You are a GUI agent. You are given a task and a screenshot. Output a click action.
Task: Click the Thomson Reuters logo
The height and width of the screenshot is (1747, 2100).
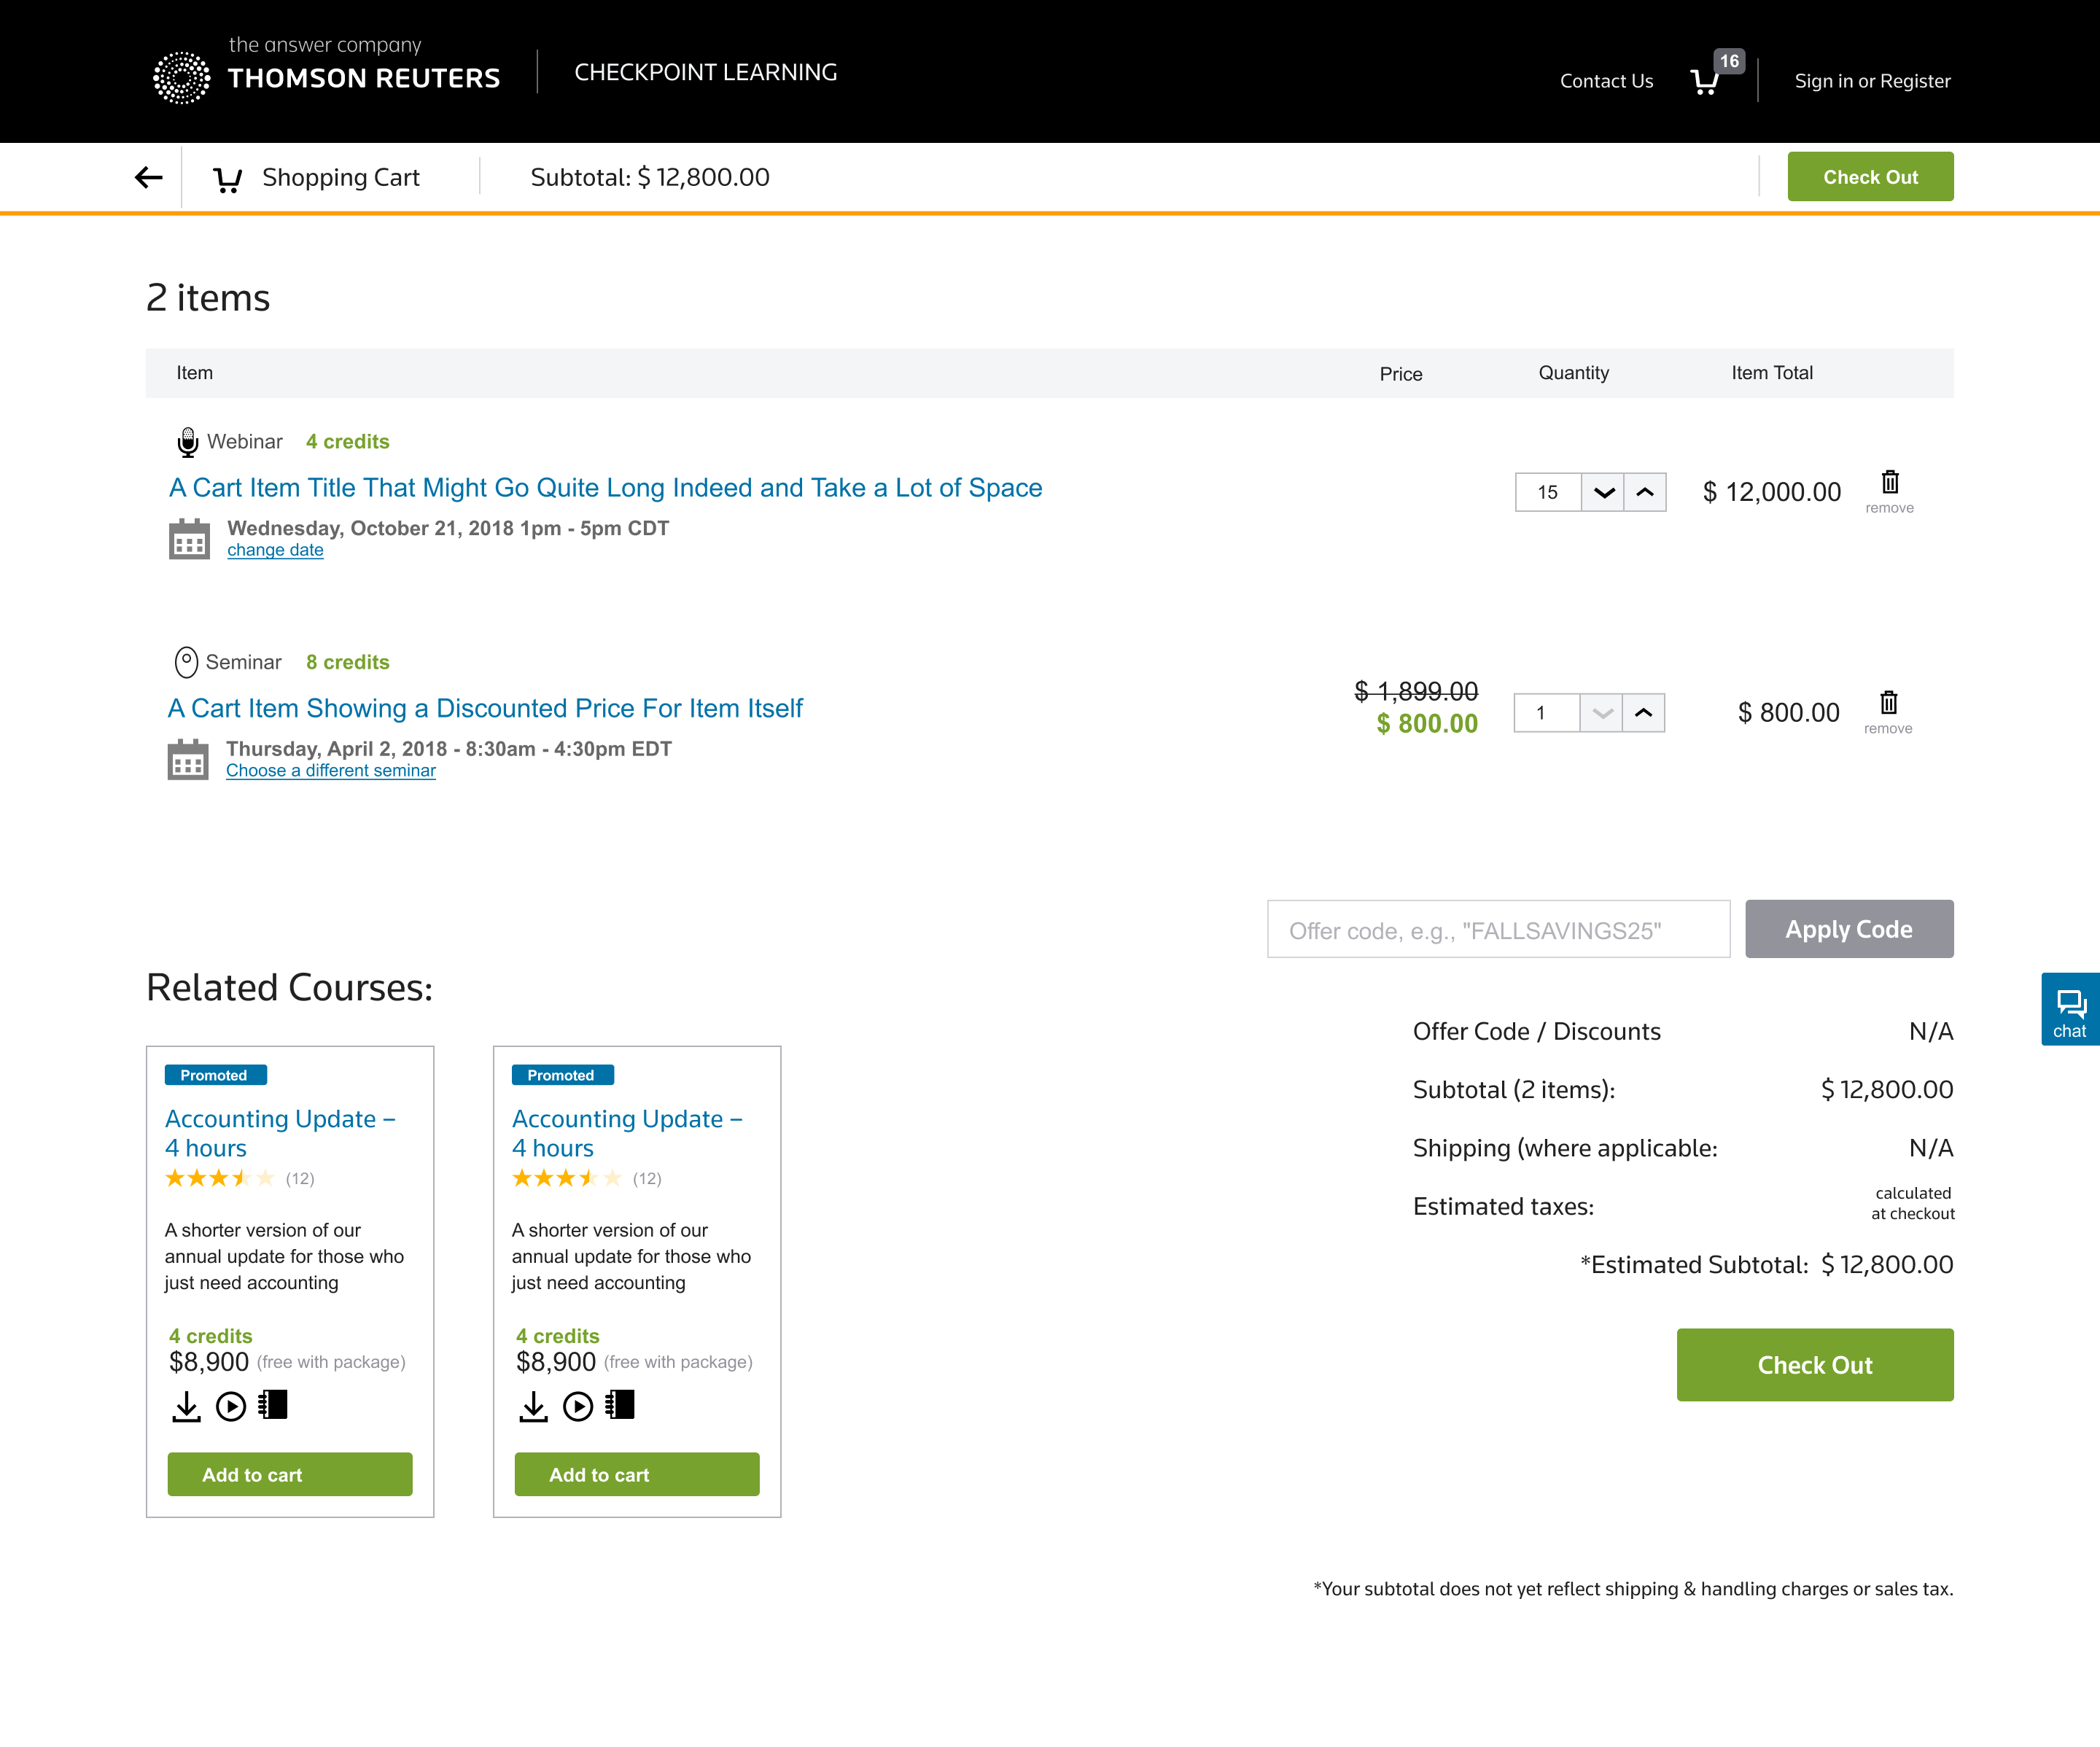326,74
